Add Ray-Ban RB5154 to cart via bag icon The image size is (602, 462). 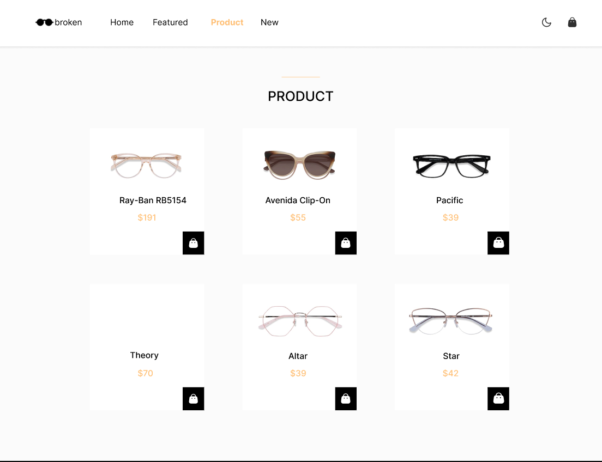coord(194,243)
